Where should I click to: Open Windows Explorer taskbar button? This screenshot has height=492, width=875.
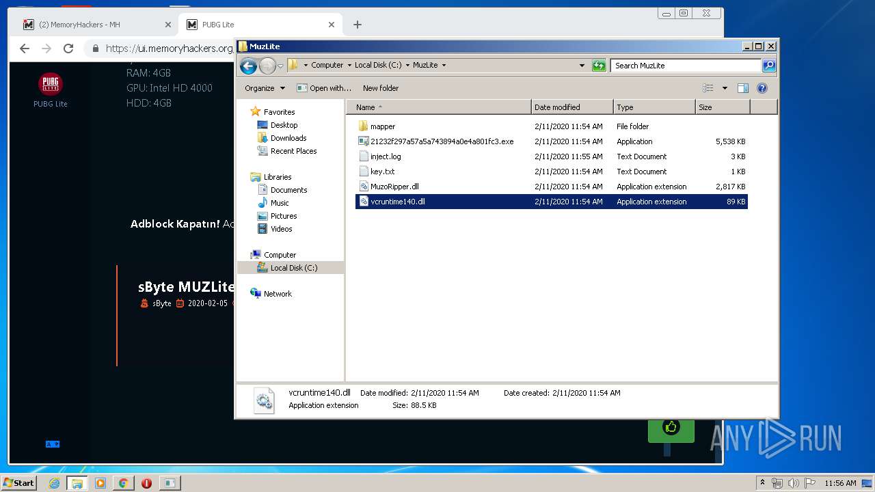[x=77, y=483]
